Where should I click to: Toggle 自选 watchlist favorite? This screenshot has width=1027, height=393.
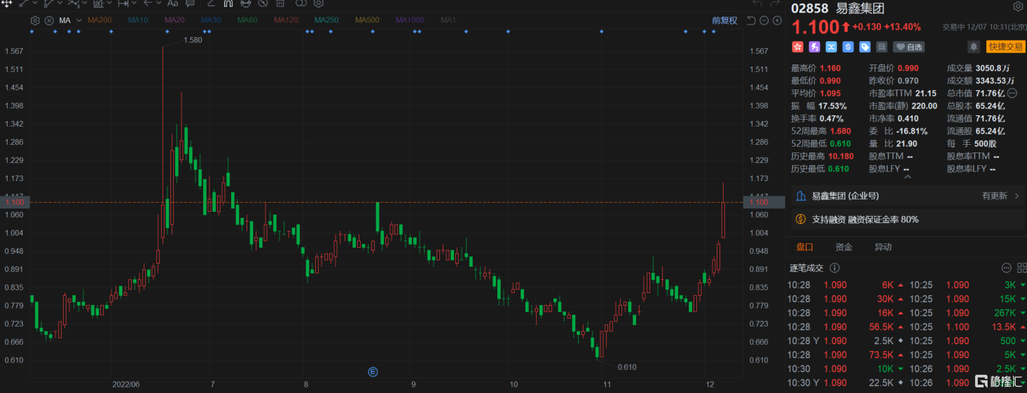point(909,47)
